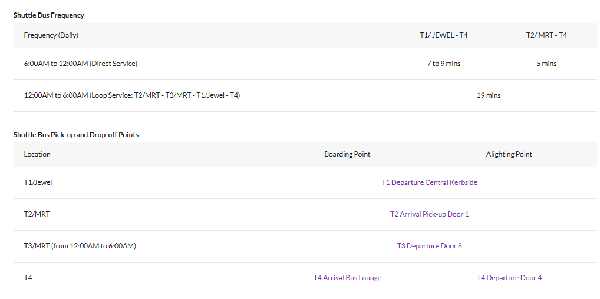Click the T3 Departure Door 8 link

[x=429, y=246]
